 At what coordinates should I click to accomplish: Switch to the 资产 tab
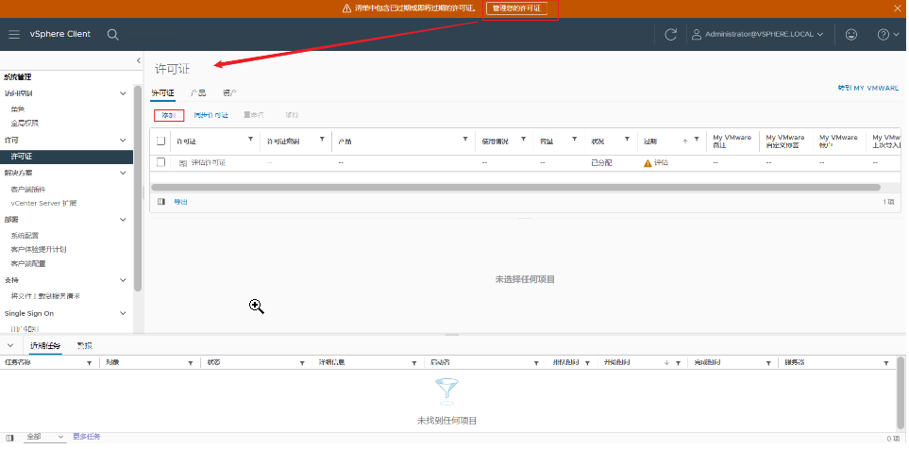[x=229, y=92]
